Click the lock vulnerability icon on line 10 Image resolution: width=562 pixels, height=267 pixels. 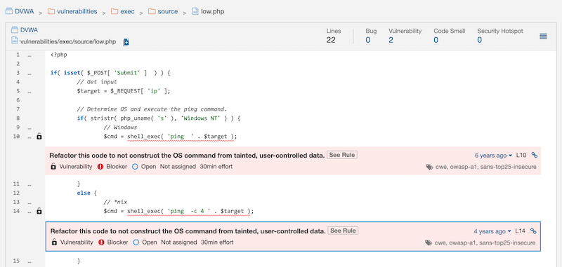coord(39,136)
